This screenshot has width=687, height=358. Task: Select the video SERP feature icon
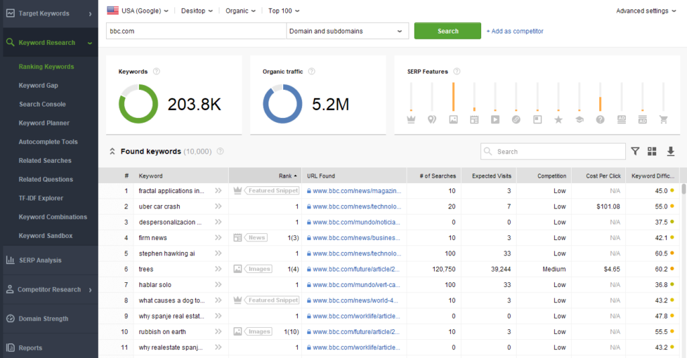pos(495,119)
